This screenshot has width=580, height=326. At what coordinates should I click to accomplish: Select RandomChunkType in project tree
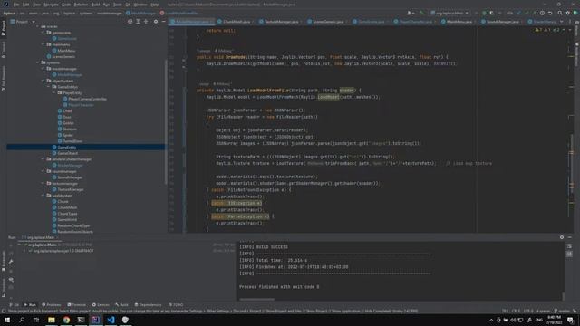71,225
